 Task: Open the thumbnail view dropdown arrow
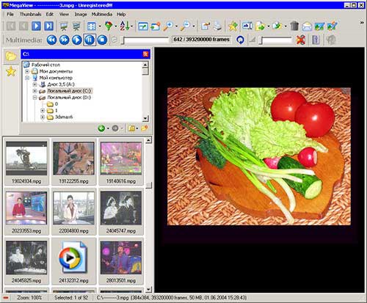[x=100, y=26]
